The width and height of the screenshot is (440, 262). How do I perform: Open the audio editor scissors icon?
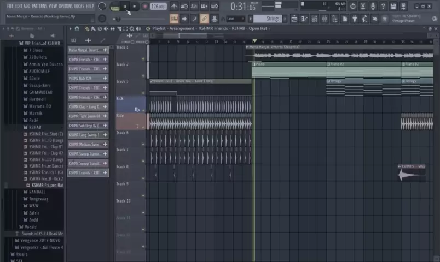(363, 6)
